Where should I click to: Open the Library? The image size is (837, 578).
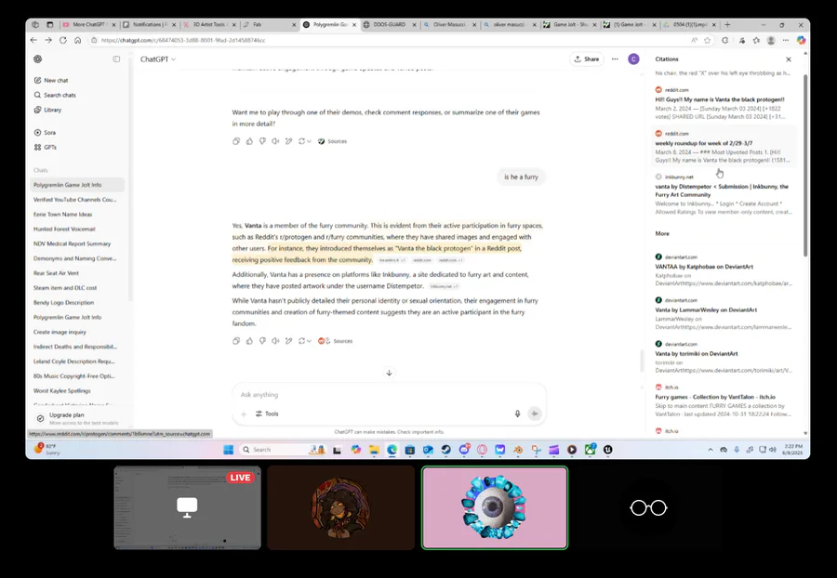coord(48,110)
